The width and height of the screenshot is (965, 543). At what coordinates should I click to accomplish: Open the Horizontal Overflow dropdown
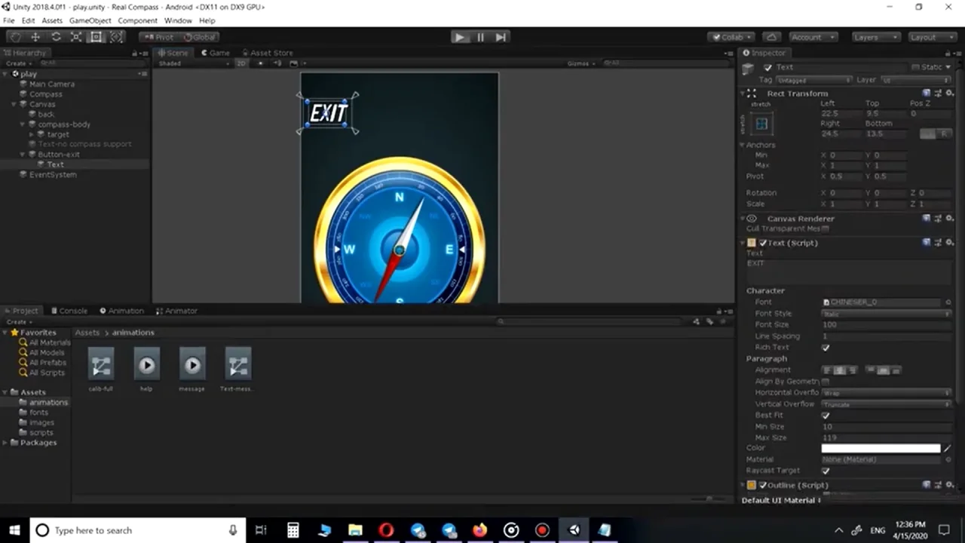(x=887, y=393)
